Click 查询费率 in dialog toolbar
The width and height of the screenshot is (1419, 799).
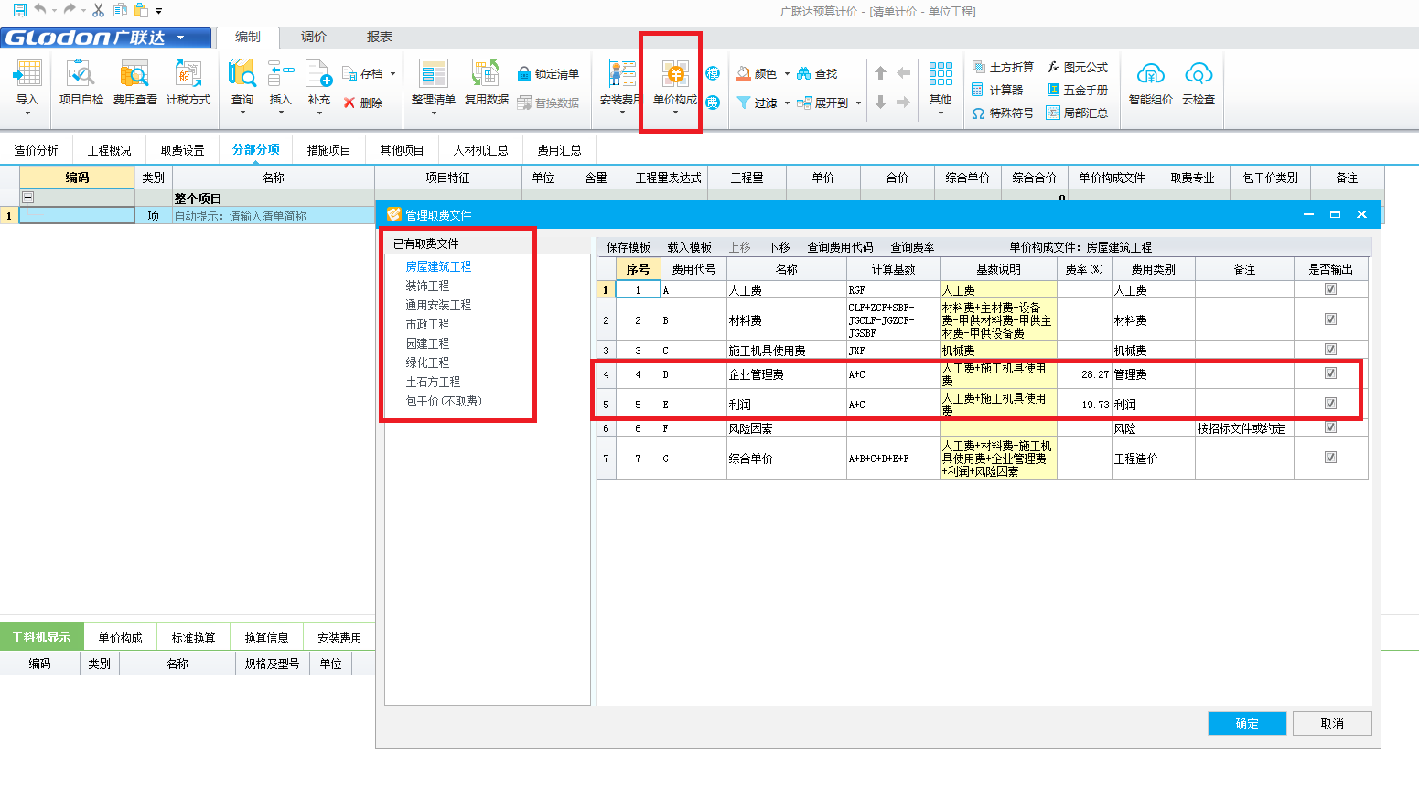click(912, 247)
